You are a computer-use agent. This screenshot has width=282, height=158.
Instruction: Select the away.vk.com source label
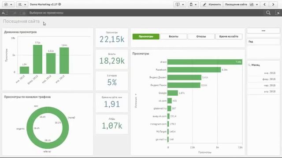point(160,116)
